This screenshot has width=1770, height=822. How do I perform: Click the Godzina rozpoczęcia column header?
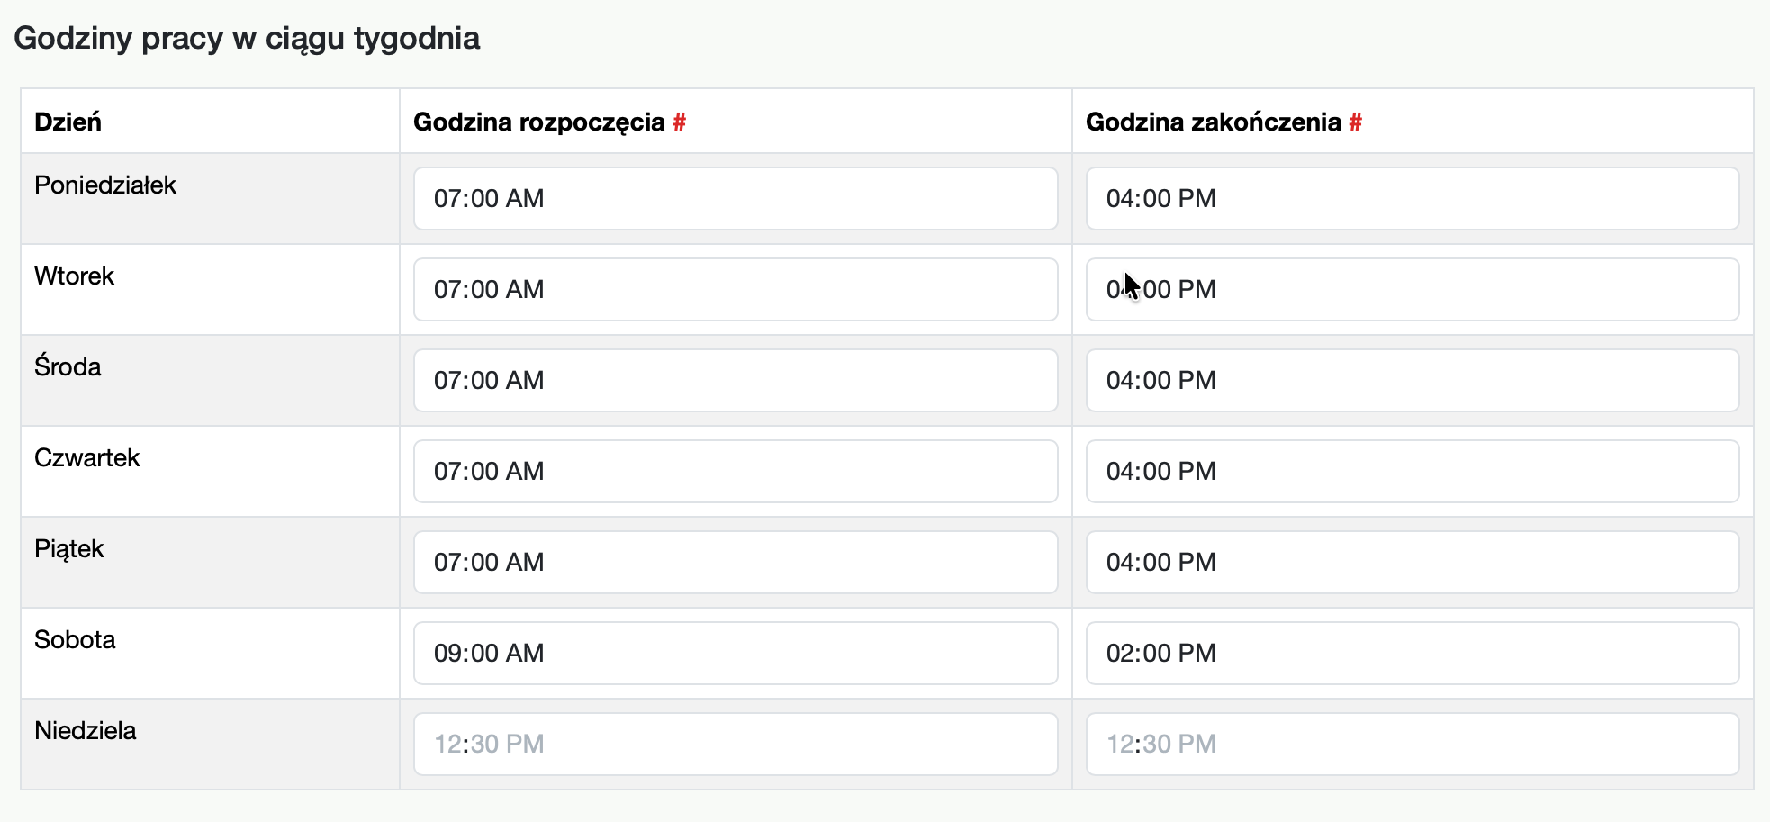(538, 122)
